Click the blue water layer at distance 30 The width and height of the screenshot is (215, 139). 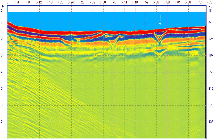(87, 22)
